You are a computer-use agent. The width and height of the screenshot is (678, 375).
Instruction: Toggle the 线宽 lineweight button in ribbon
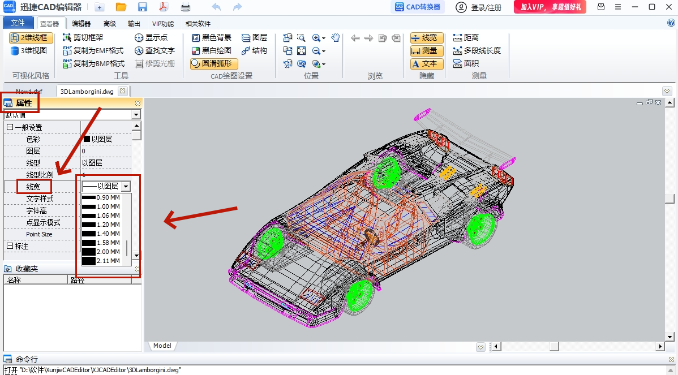coord(426,38)
